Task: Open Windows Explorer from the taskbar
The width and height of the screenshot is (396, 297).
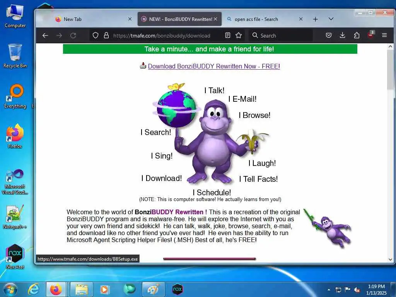Action: (82, 289)
